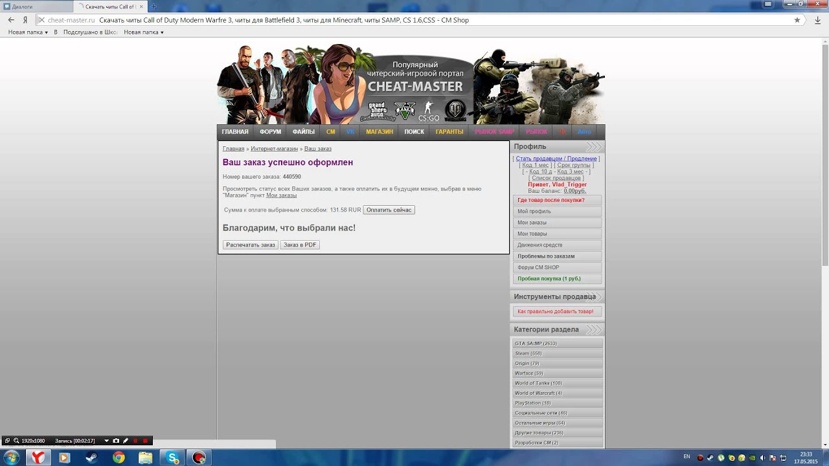Bookmark this page with the star icon
The width and height of the screenshot is (829, 466).
(797, 20)
